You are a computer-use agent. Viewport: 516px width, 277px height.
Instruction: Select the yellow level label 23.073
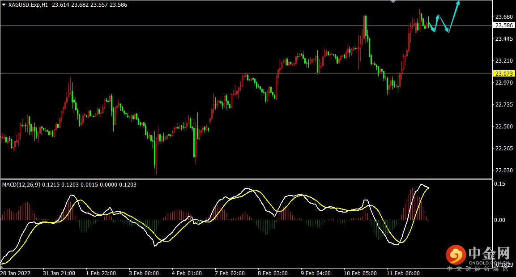coord(504,73)
